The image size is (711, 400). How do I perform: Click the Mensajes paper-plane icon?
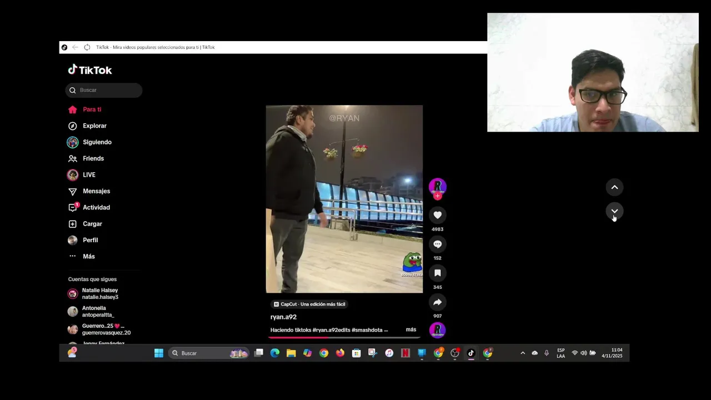coord(72,191)
